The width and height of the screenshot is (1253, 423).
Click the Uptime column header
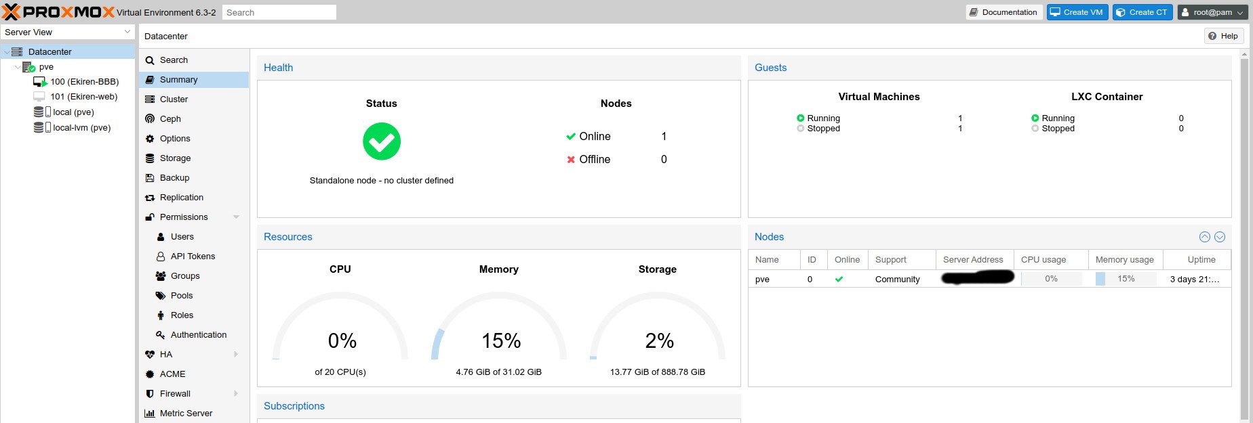pos(1197,260)
